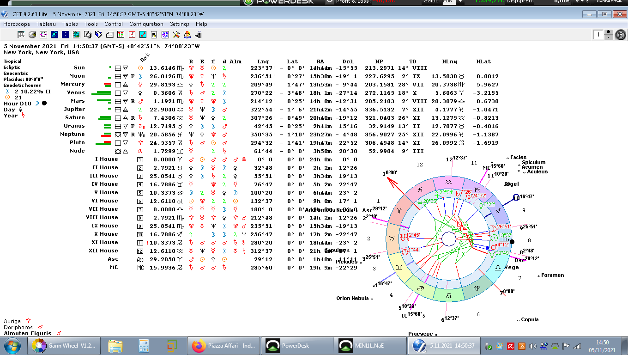628x355 pixels.
Task: Click the chart wheel toolbar icon
Action: click(x=43, y=35)
